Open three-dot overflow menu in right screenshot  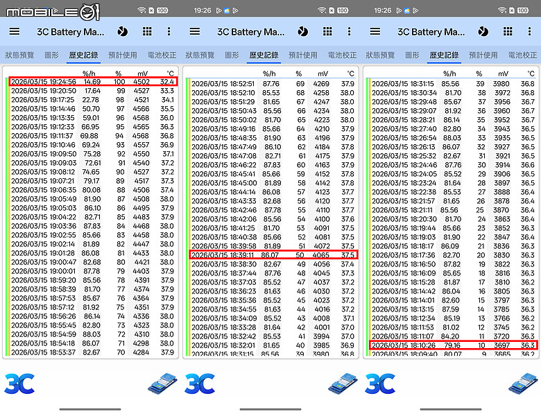(x=529, y=32)
